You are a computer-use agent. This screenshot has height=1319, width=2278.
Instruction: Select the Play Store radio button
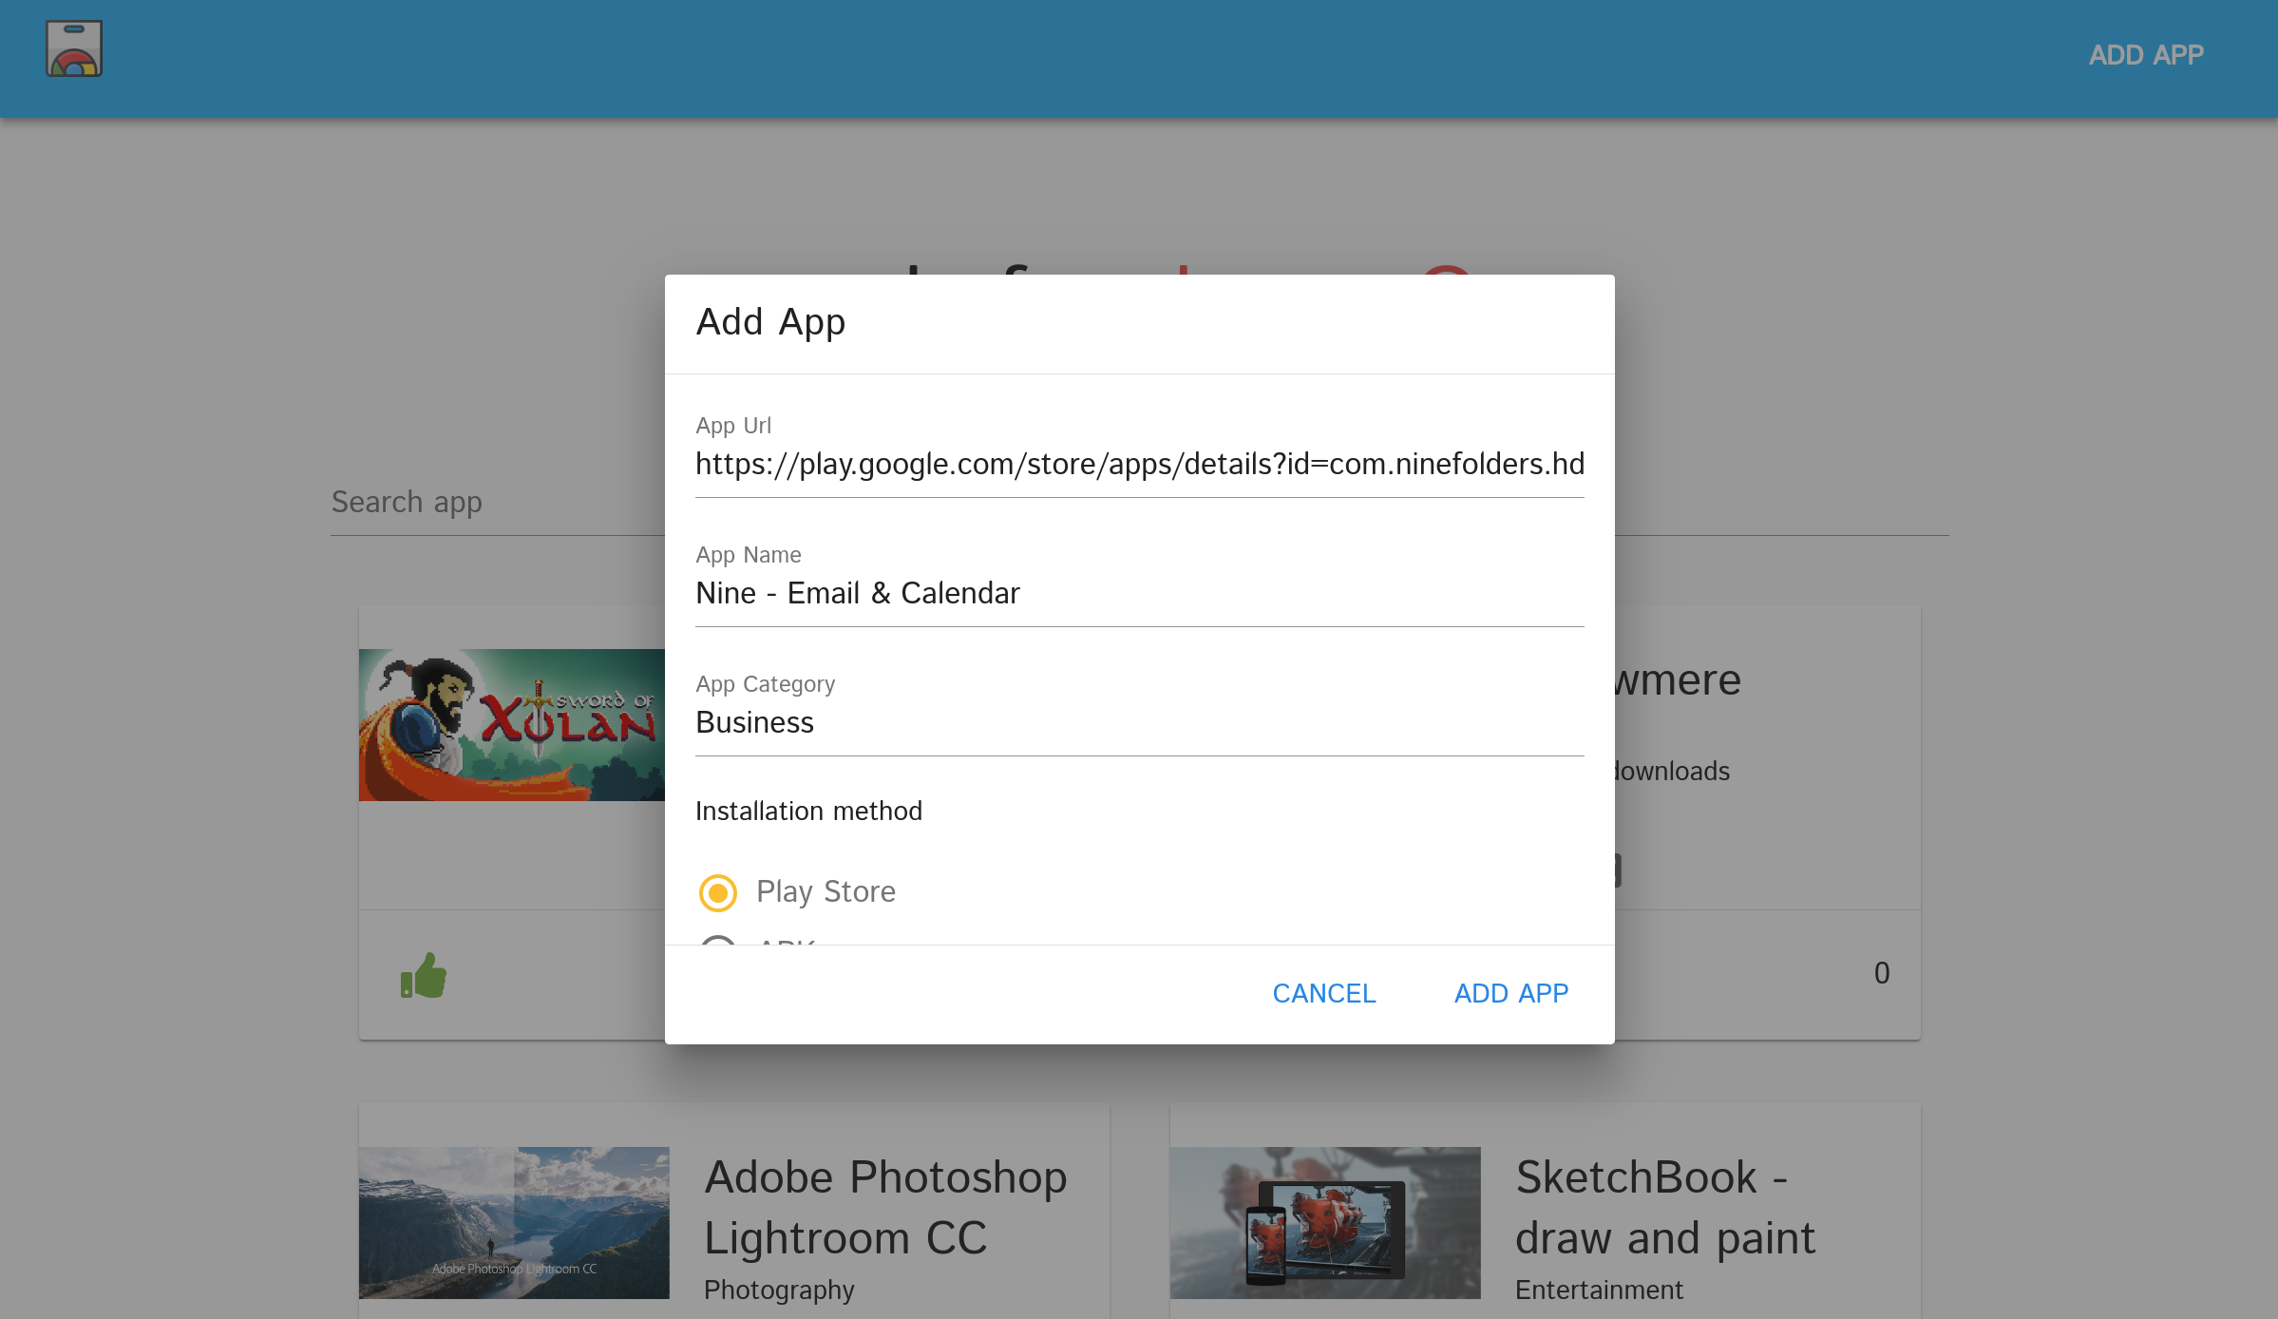pyautogui.click(x=718, y=892)
